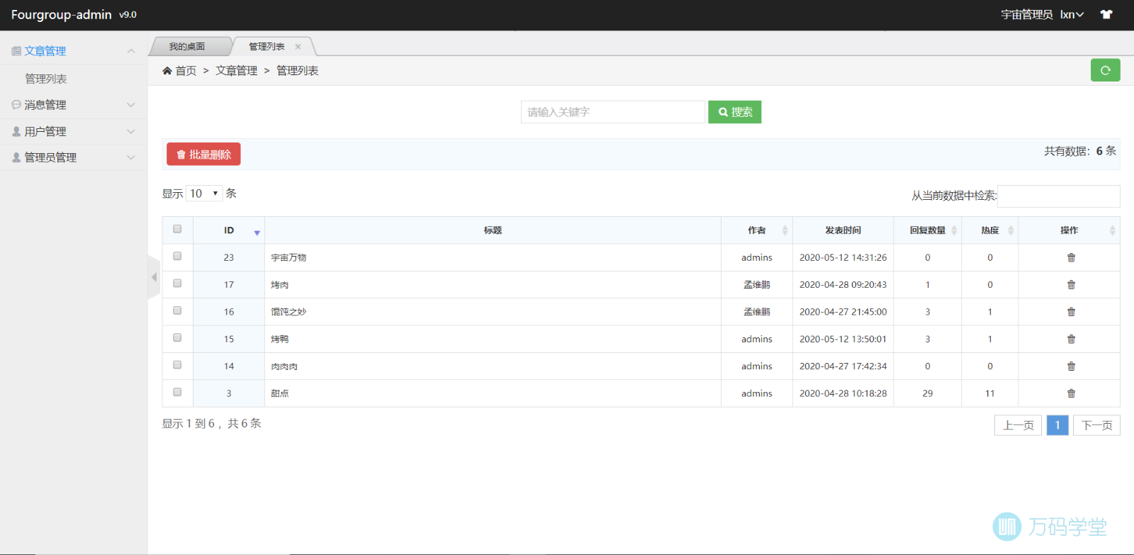Delete article row with ID 16
Image resolution: width=1134 pixels, height=555 pixels.
[1071, 312]
